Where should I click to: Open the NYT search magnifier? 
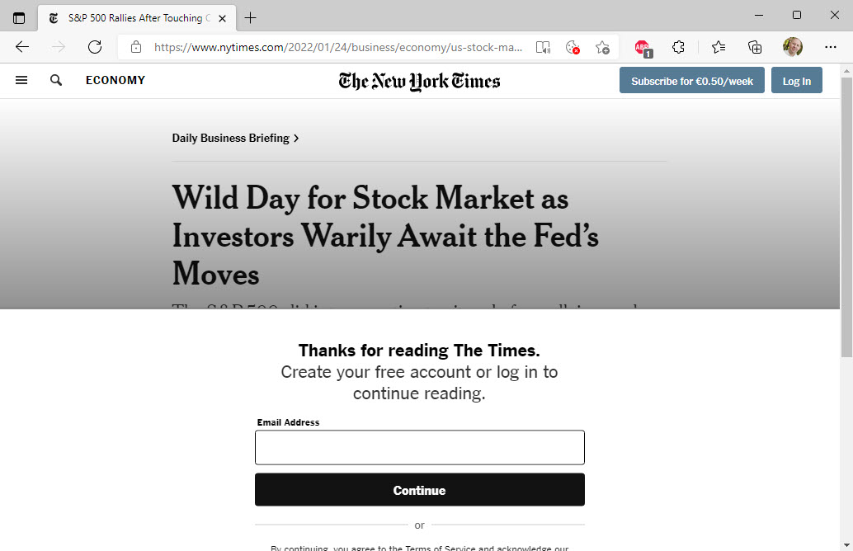tap(55, 81)
